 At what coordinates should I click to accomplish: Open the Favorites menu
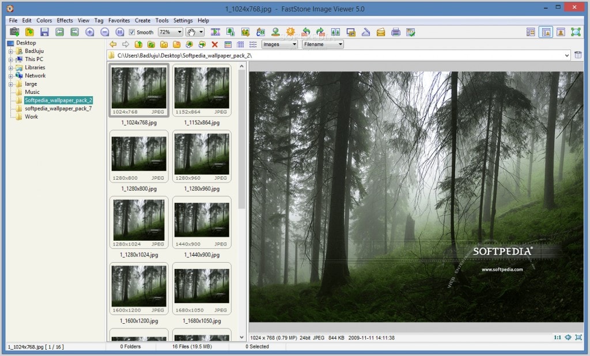click(x=119, y=20)
